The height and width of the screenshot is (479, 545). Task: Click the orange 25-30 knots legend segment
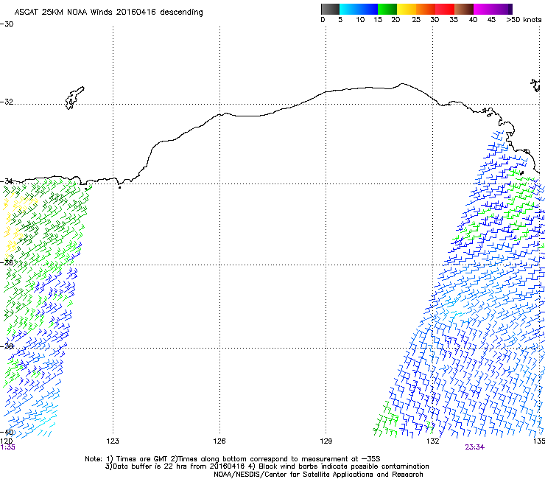[x=426, y=9]
